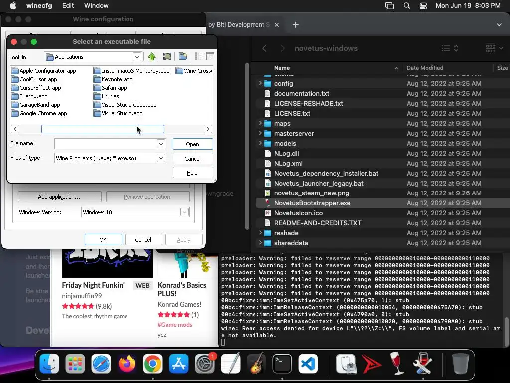Open the Windows Version dropdown

(x=184, y=212)
